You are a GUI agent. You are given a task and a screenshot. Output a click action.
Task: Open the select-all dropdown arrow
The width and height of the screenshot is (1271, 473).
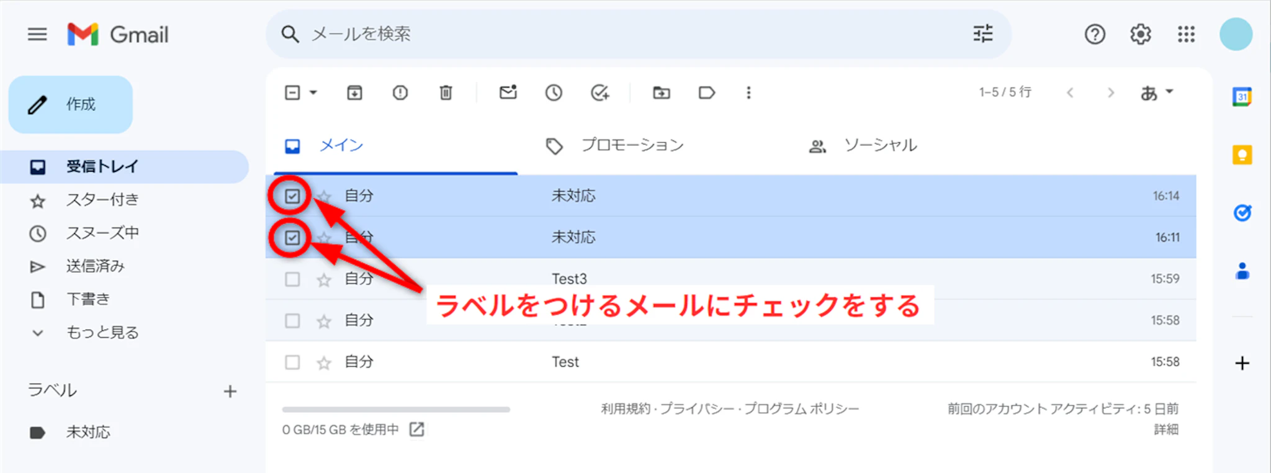(x=313, y=93)
